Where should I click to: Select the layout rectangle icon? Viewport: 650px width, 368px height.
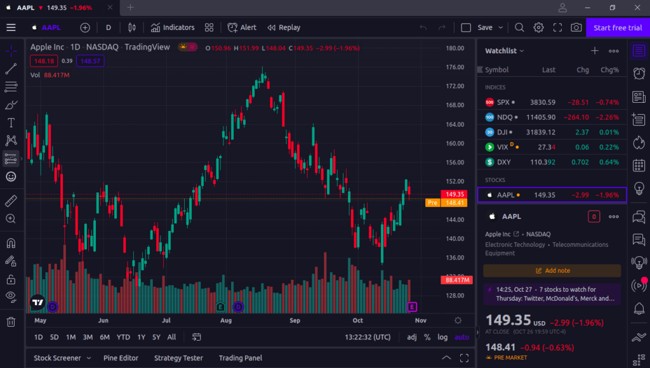click(466, 27)
